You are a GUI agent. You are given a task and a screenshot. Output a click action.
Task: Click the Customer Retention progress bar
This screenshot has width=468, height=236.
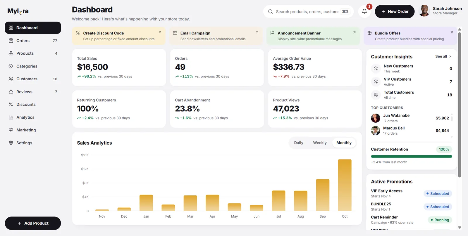[412, 157]
